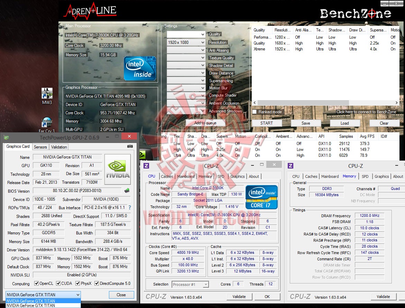The height and width of the screenshot is (308, 405).
Task: Click the GPU-Z title bar app icon
Action: pos(7,137)
